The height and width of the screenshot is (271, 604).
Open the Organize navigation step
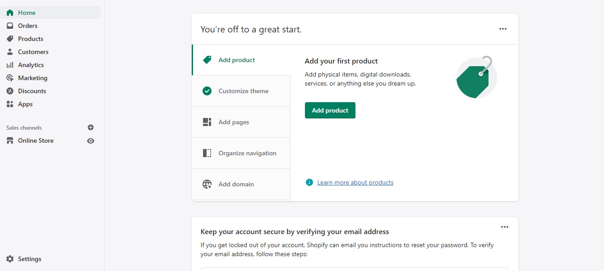247,153
